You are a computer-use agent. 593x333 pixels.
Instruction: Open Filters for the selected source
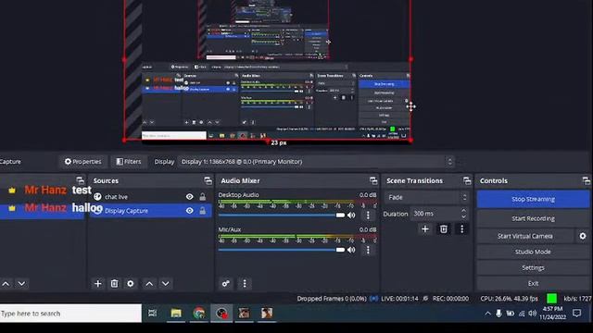(129, 162)
